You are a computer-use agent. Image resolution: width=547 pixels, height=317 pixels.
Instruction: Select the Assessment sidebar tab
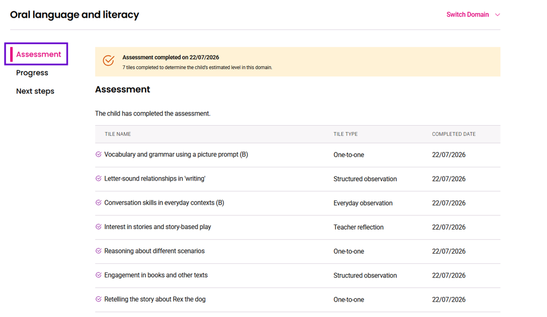click(38, 54)
